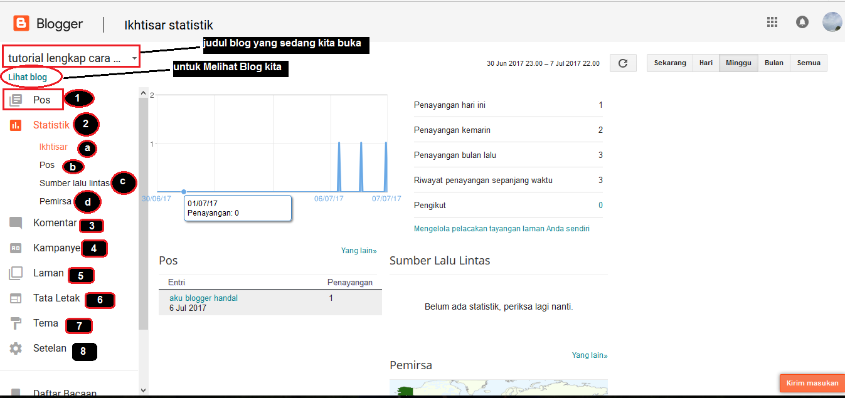Click the Lihat blog link
This screenshot has height=398, width=845.
pyautogui.click(x=28, y=77)
